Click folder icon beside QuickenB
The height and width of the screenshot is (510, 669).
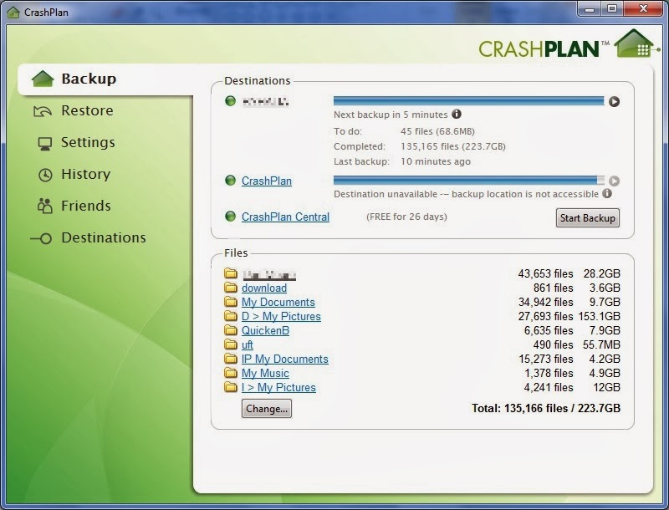click(231, 330)
